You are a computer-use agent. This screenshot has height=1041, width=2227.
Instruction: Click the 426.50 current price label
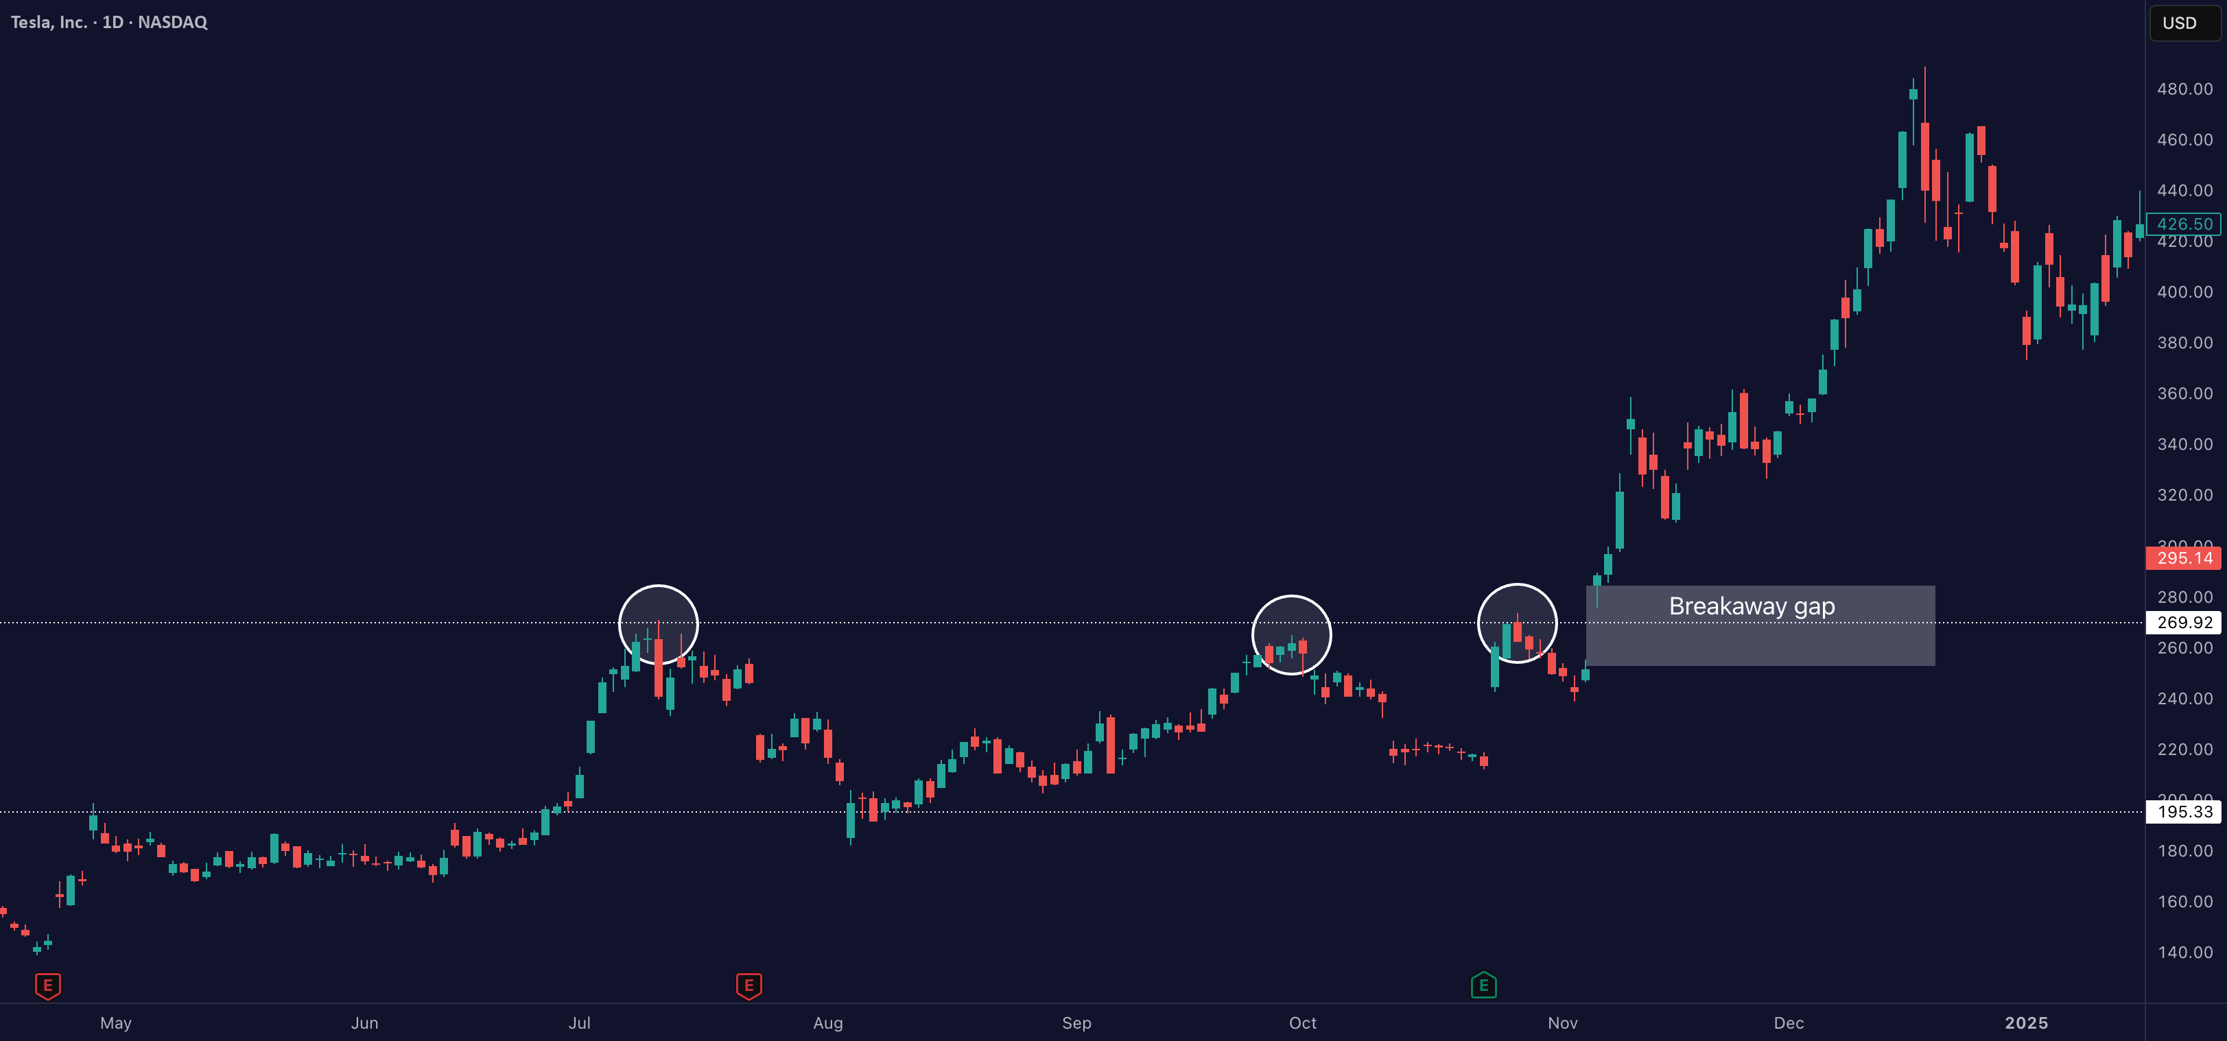pos(2184,224)
